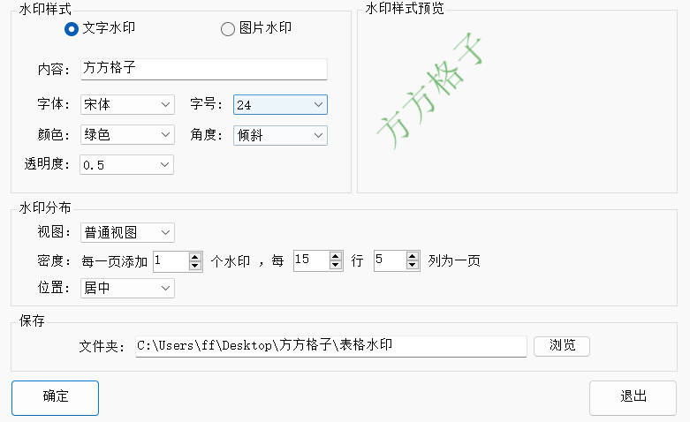This screenshot has width=690, height=422.
Task: Open the 透明度 dropdown showing 0.5
Action: tap(126, 164)
